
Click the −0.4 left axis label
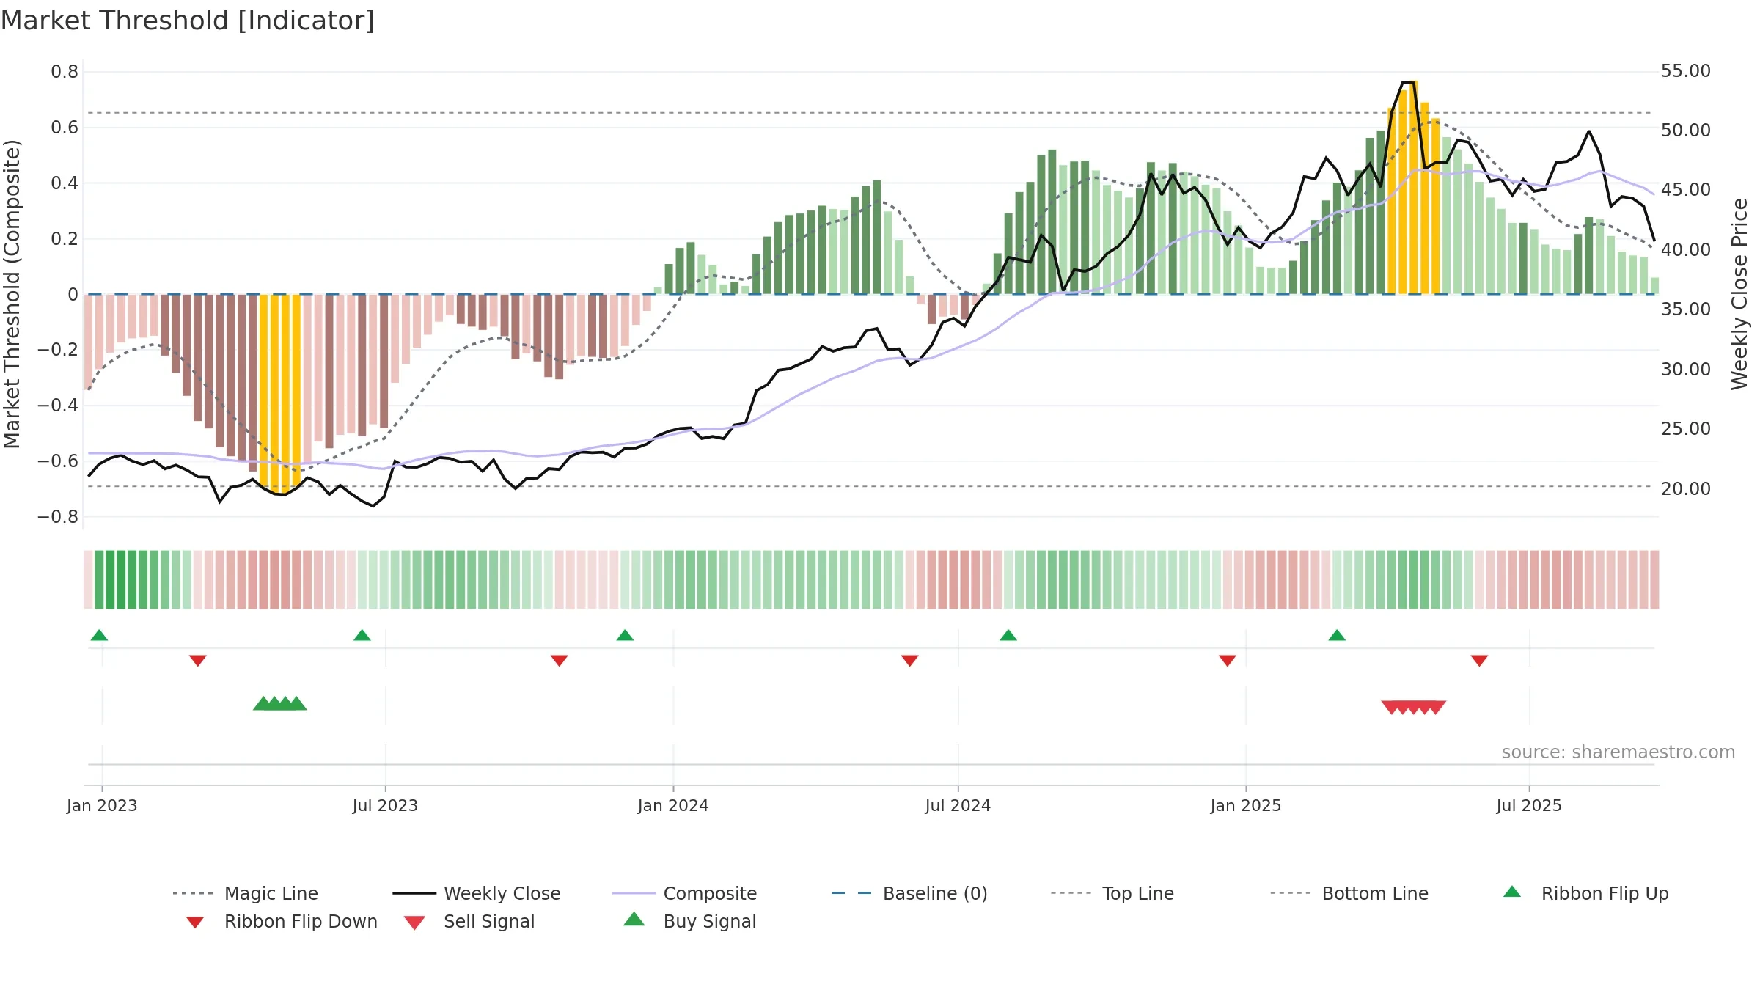[x=58, y=406]
